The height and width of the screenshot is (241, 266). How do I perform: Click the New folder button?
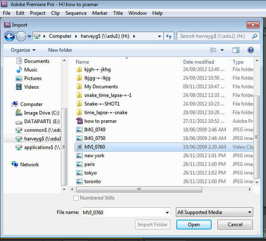[x=60, y=50]
